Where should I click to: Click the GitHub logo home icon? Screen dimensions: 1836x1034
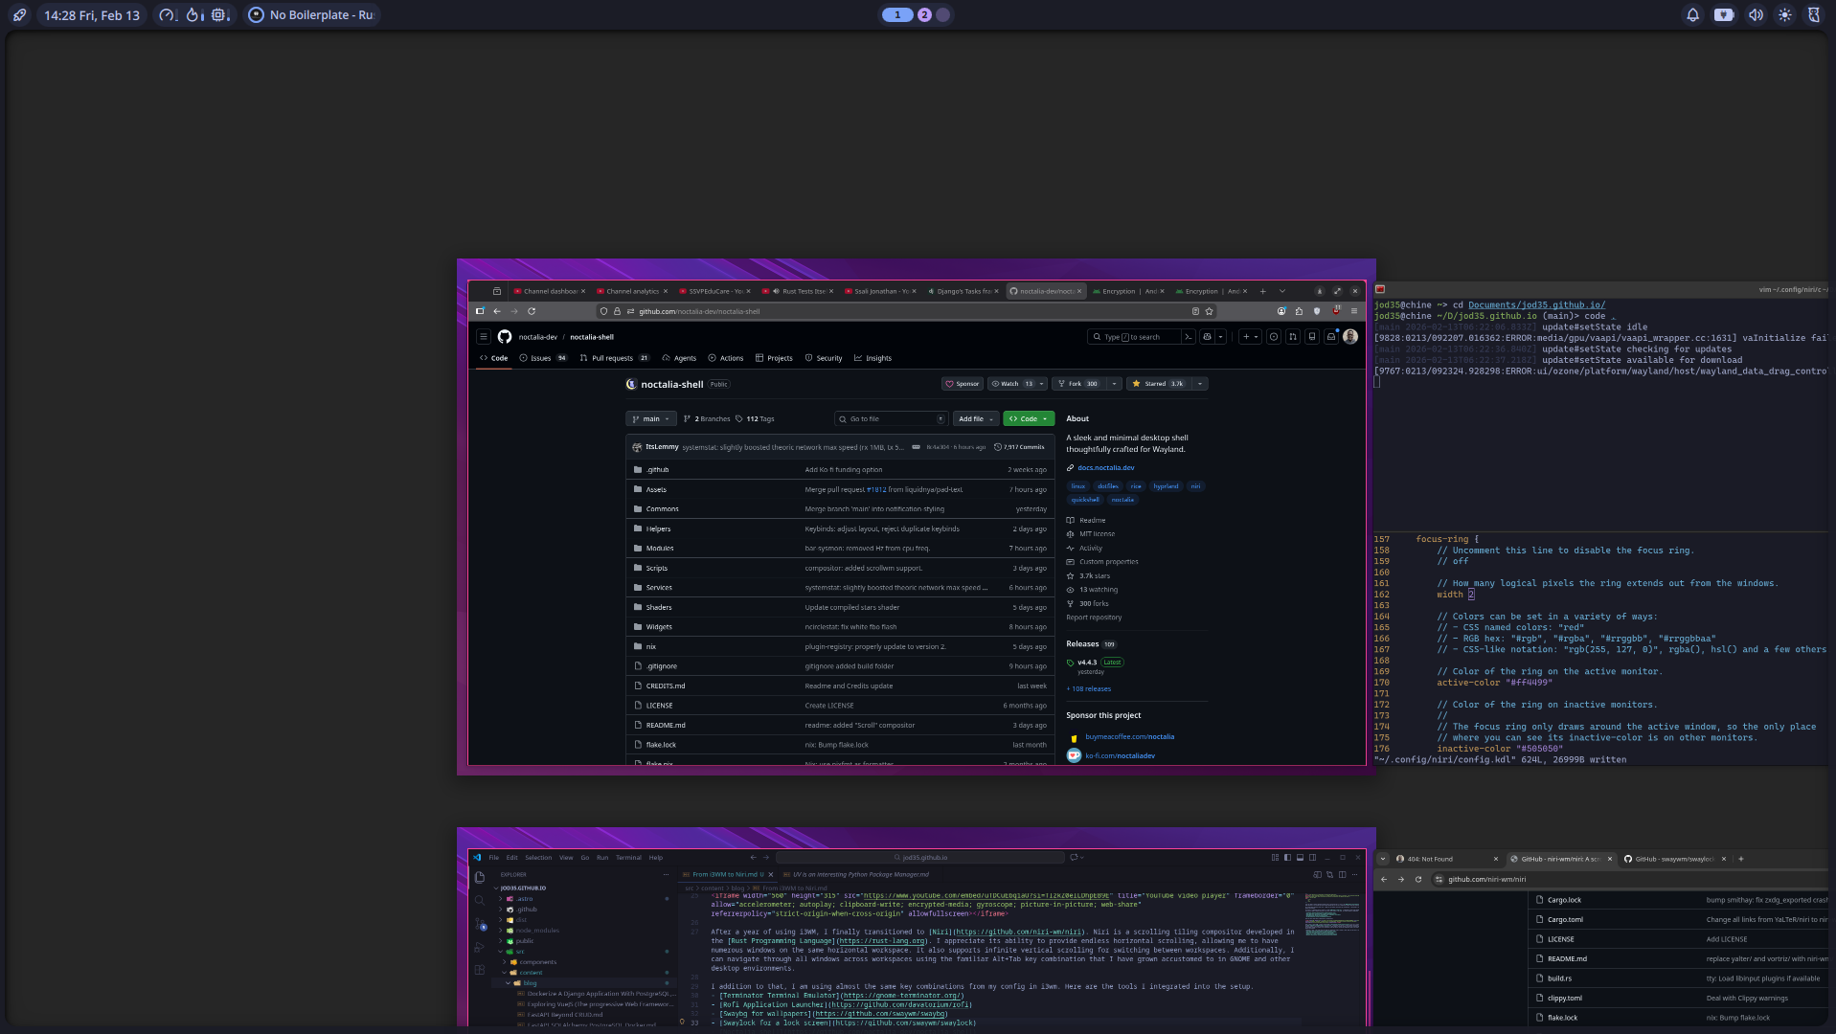click(505, 337)
